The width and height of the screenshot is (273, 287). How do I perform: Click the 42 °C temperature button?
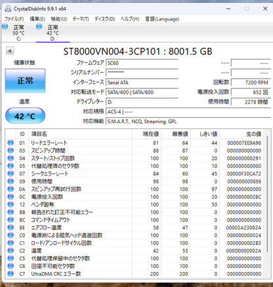coord(25,116)
